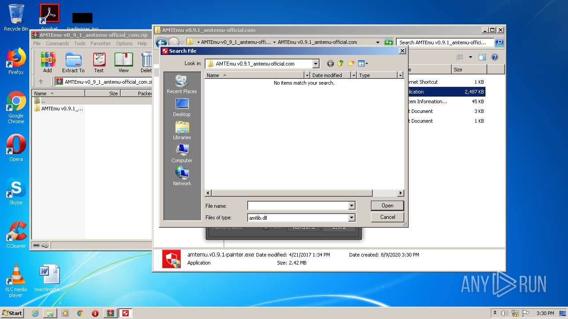The height and width of the screenshot is (319, 568).
Task: Click Extract To icon in WinRAR
Action: click(x=73, y=62)
